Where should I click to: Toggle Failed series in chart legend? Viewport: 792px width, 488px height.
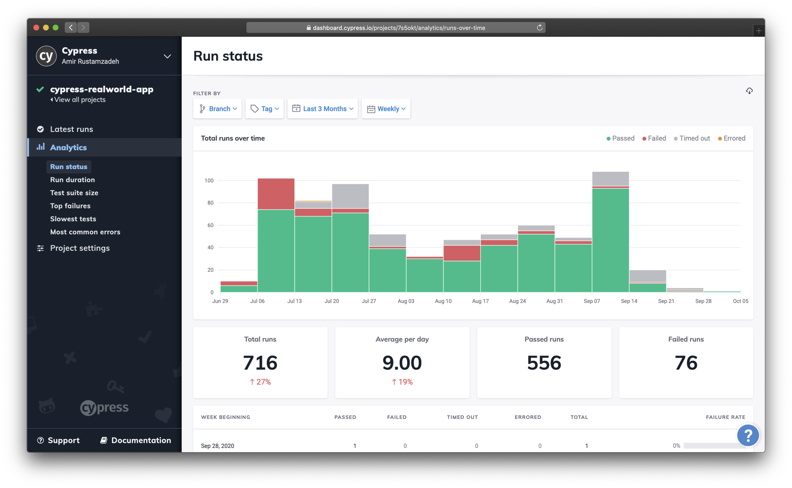(x=654, y=138)
